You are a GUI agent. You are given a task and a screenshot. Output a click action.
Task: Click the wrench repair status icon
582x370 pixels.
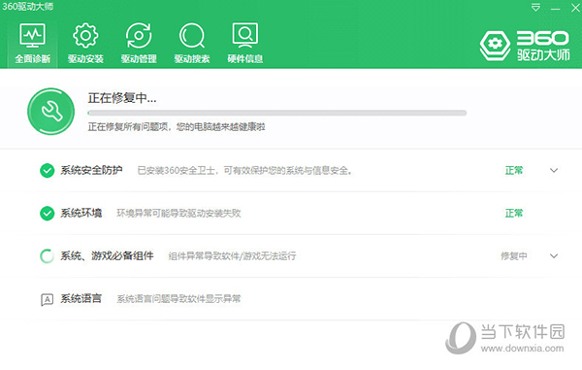[50, 112]
